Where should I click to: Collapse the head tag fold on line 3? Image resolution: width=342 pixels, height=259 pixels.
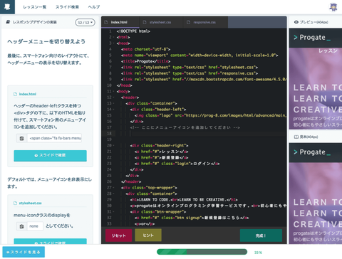click(113, 43)
